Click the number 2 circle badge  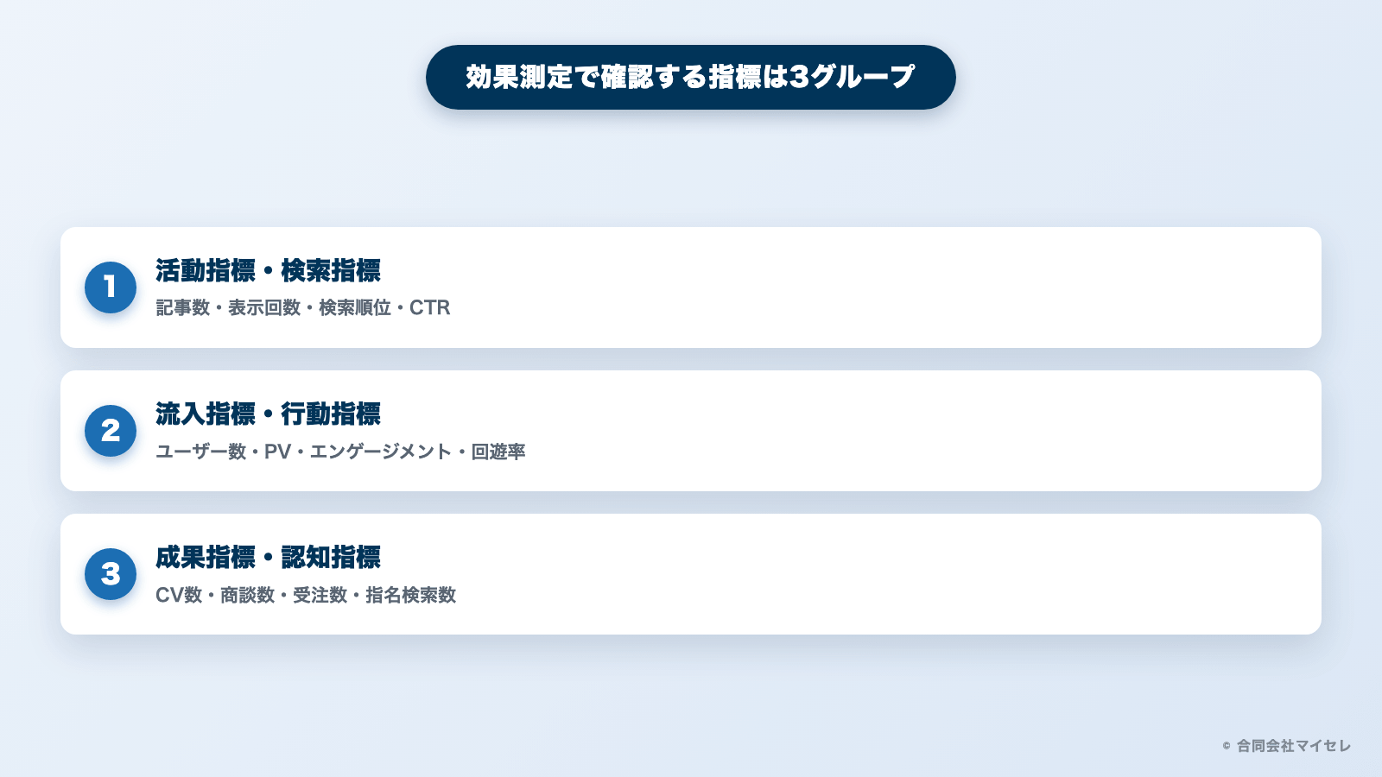[x=111, y=431]
